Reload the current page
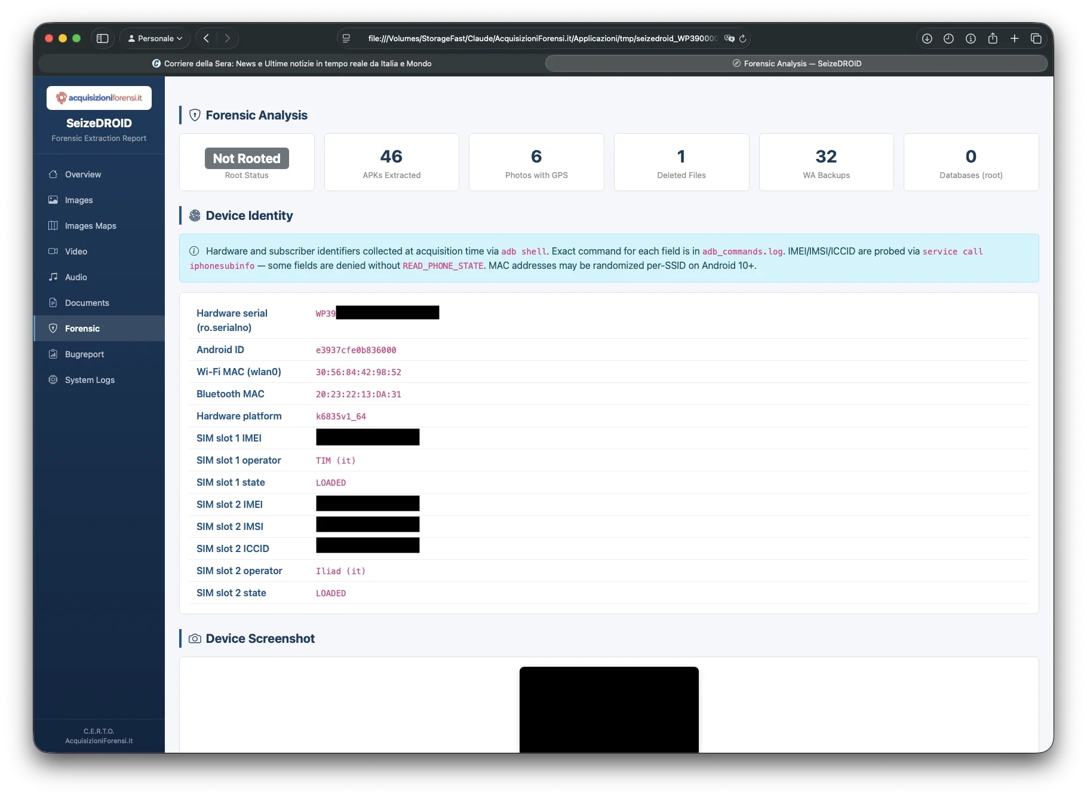1087x797 pixels. (742, 38)
